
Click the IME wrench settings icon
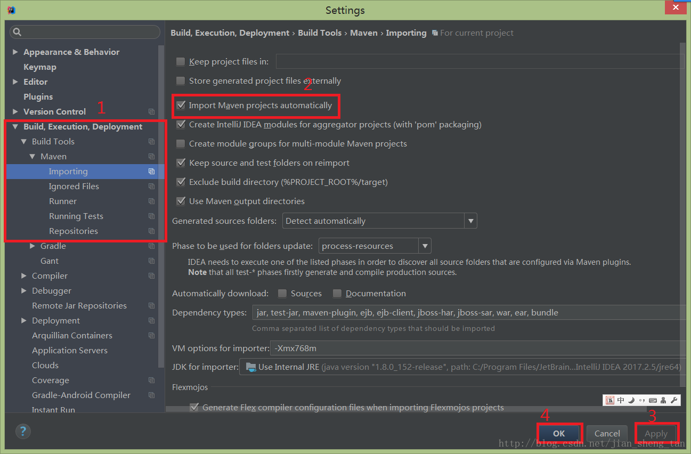tap(673, 400)
